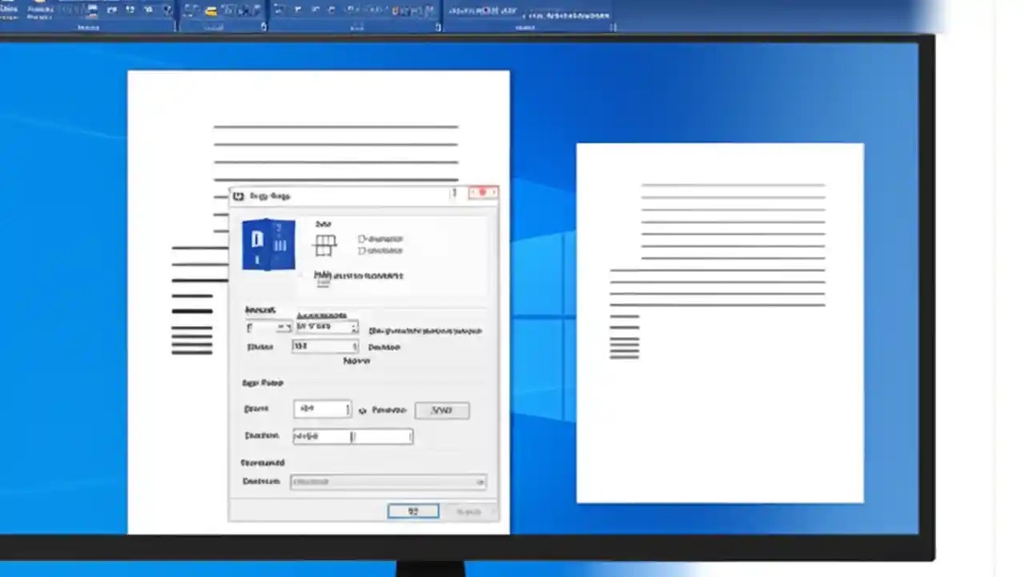Select the paste icon in the ribbon
This screenshot has width=1025, height=577.
(x=10, y=10)
